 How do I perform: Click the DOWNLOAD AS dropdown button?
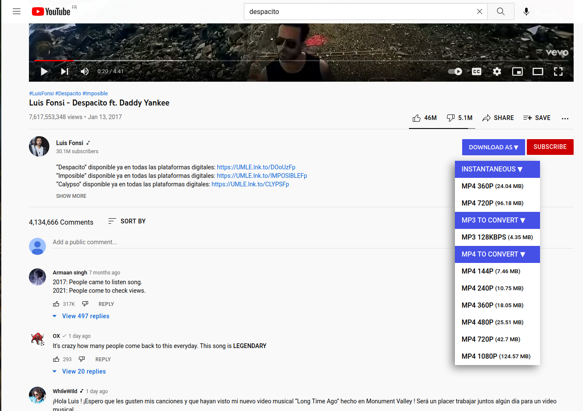pyautogui.click(x=494, y=147)
